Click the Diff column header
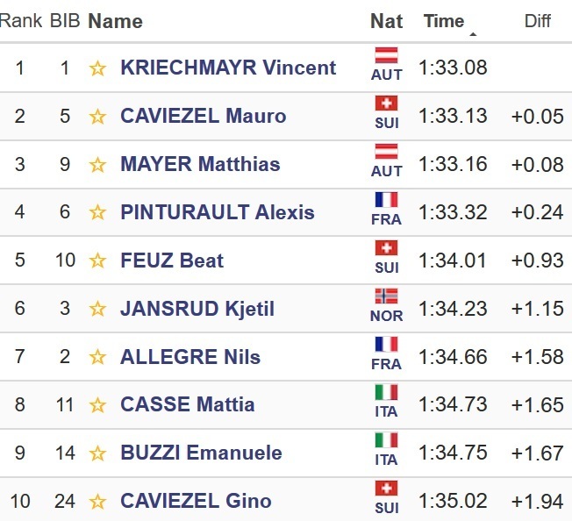 point(537,21)
